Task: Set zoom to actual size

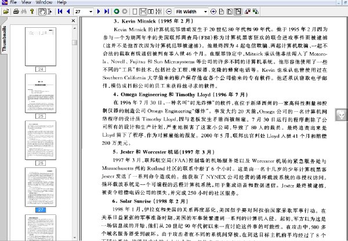Action: click(222, 12)
